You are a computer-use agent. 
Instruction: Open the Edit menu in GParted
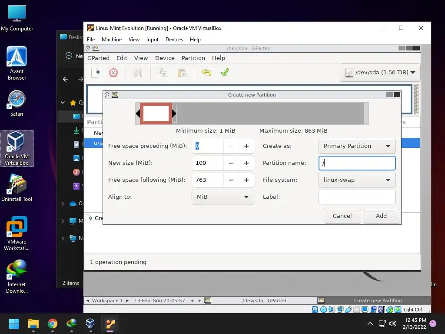coord(122,58)
